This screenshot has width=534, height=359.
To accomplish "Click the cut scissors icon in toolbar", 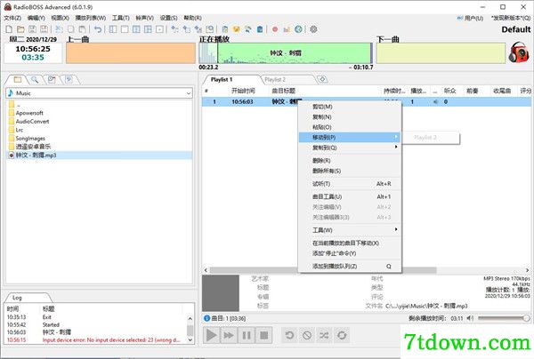I will (59, 29).
